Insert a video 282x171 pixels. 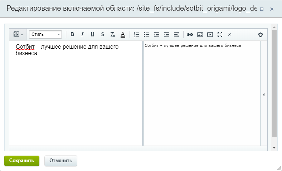(x=210, y=34)
